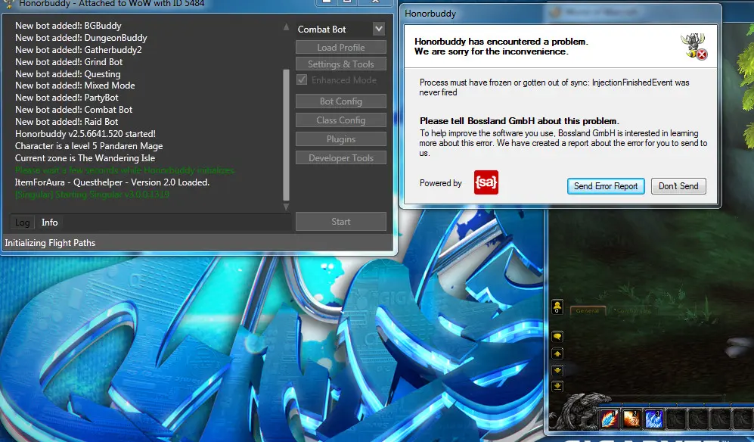Open Settings & Tools
This screenshot has width=754, height=442.
tap(341, 64)
